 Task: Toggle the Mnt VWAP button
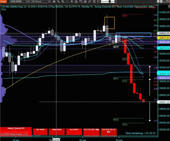[40, 131]
